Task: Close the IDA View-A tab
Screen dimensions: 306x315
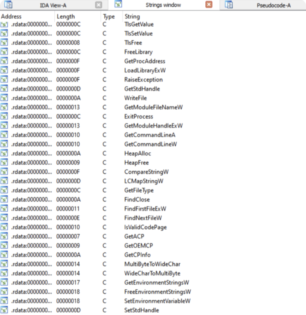Action: [98, 5]
